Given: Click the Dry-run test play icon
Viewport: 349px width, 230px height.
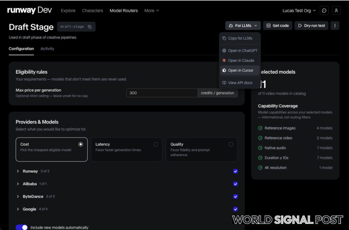Looking at the screenshot, I should pyautogui.click(x=300, y=26).
